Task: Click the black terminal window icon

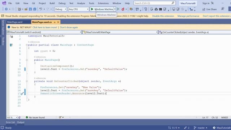Action: pos(160,9)
